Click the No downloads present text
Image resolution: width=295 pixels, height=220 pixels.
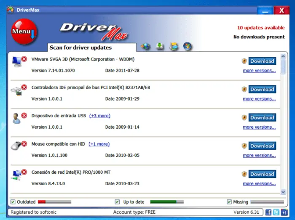(x=259, y=37)
